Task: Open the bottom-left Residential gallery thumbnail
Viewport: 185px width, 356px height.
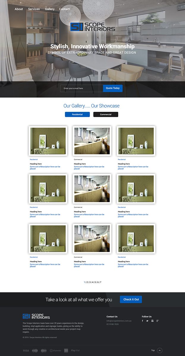Action: [x=48, y=239]
